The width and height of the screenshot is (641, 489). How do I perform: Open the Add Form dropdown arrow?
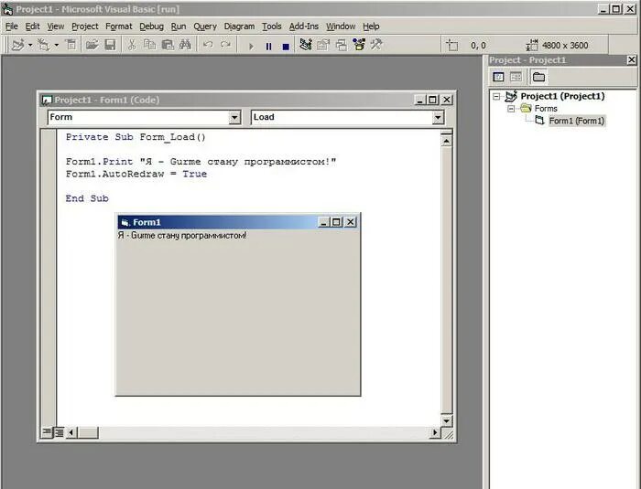pyautogui.click(x=57, y=45)
